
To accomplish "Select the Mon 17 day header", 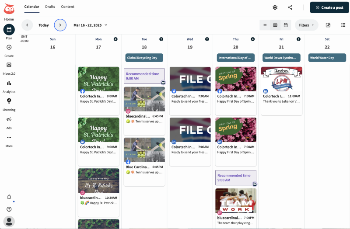I will pos(98,43).
